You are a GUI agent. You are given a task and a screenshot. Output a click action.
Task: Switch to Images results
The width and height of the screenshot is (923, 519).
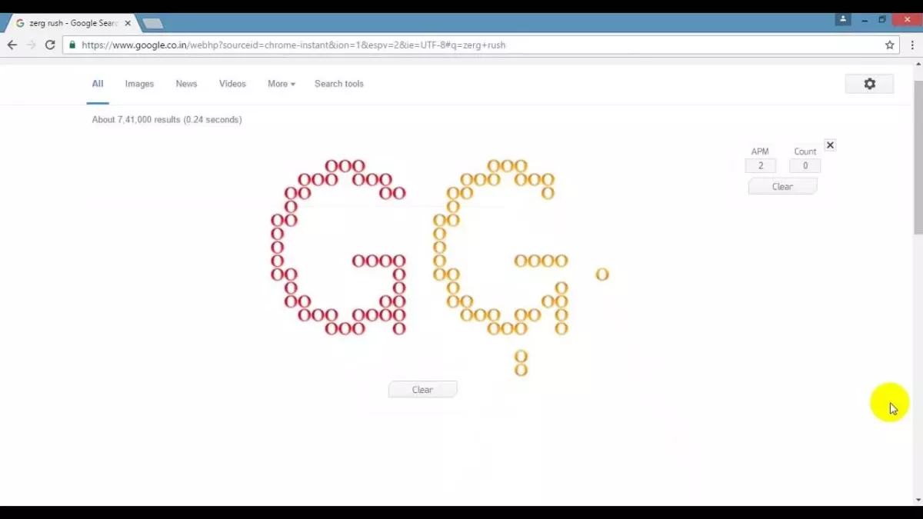pyautogui.click(x=139, y=84)
